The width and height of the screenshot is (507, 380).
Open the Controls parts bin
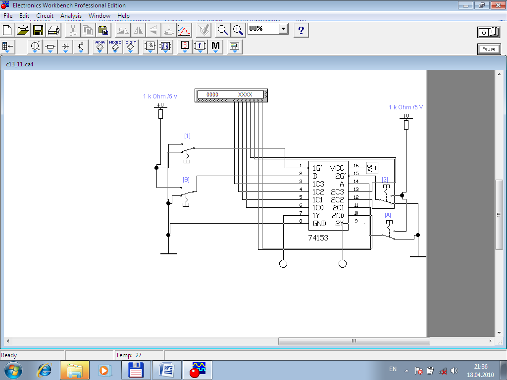tap(200, 47)
